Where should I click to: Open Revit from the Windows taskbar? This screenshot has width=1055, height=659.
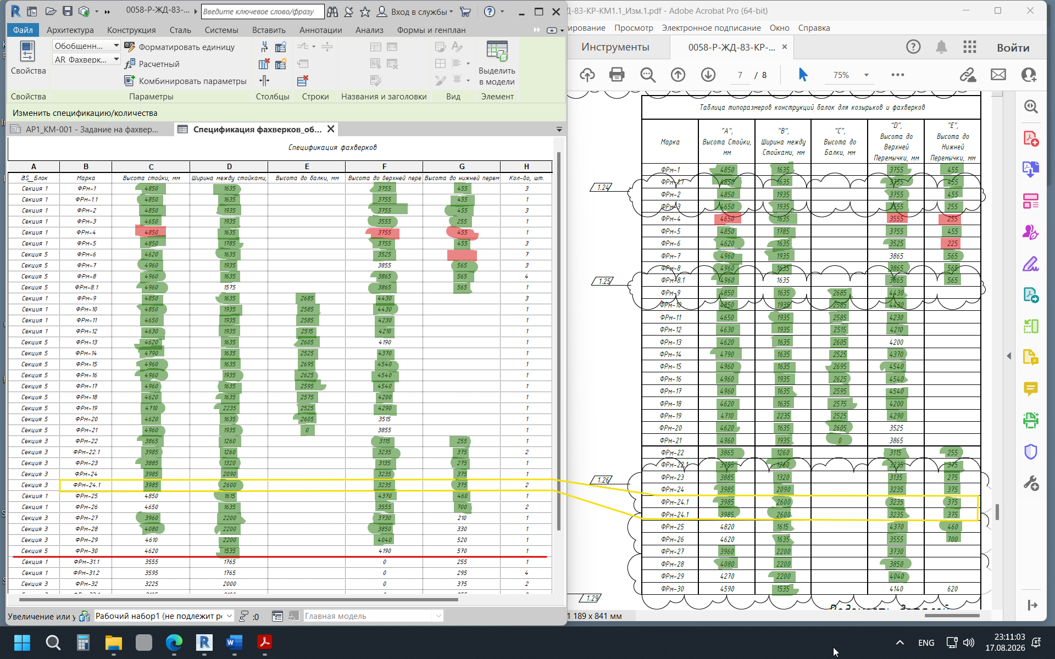point(204,642)
